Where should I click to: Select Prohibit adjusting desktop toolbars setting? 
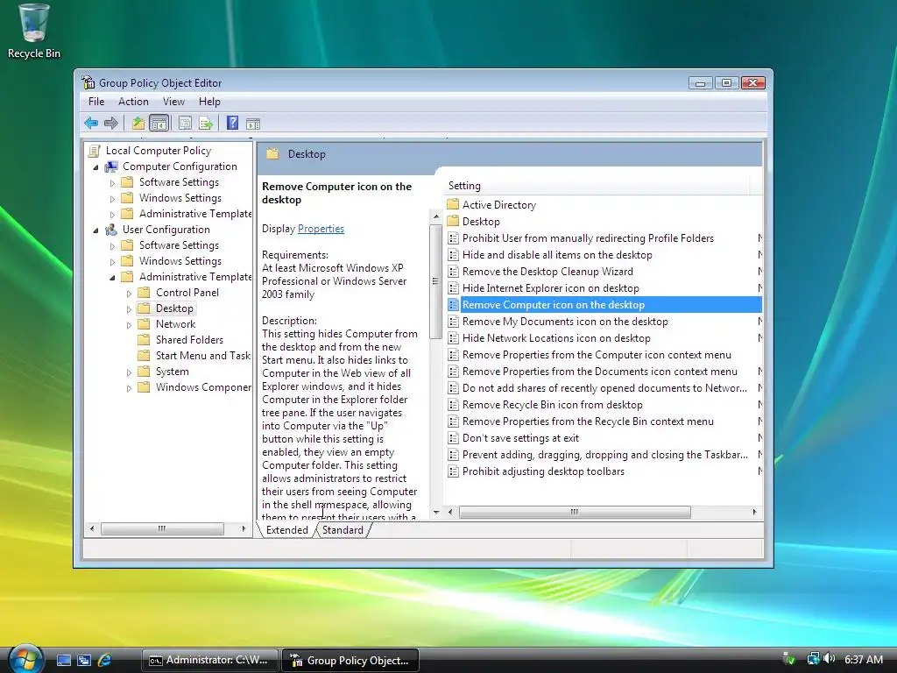[x=543, y=471]
